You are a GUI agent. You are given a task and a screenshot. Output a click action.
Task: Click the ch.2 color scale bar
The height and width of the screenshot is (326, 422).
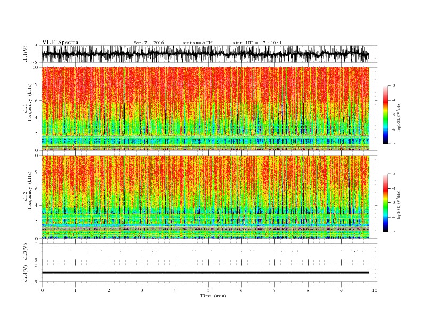[x=385, y=202]
